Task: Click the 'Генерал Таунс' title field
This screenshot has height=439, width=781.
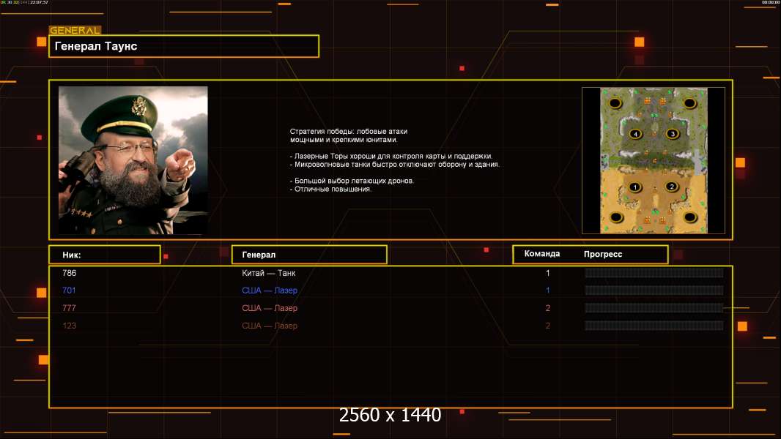Action: pos(184,46)
